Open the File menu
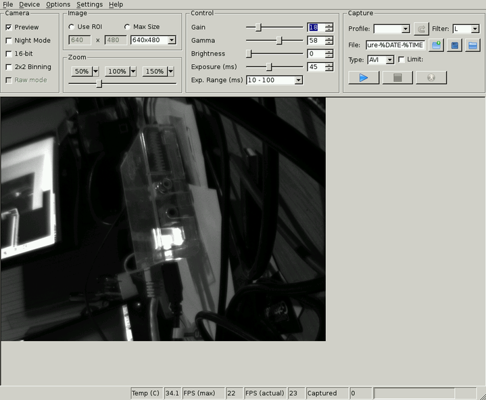The height and width of the screenshot is (400, 486). coord(7,4)
